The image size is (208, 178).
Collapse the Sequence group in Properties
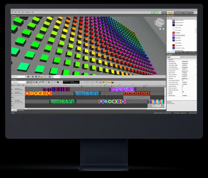coord(167,60)
